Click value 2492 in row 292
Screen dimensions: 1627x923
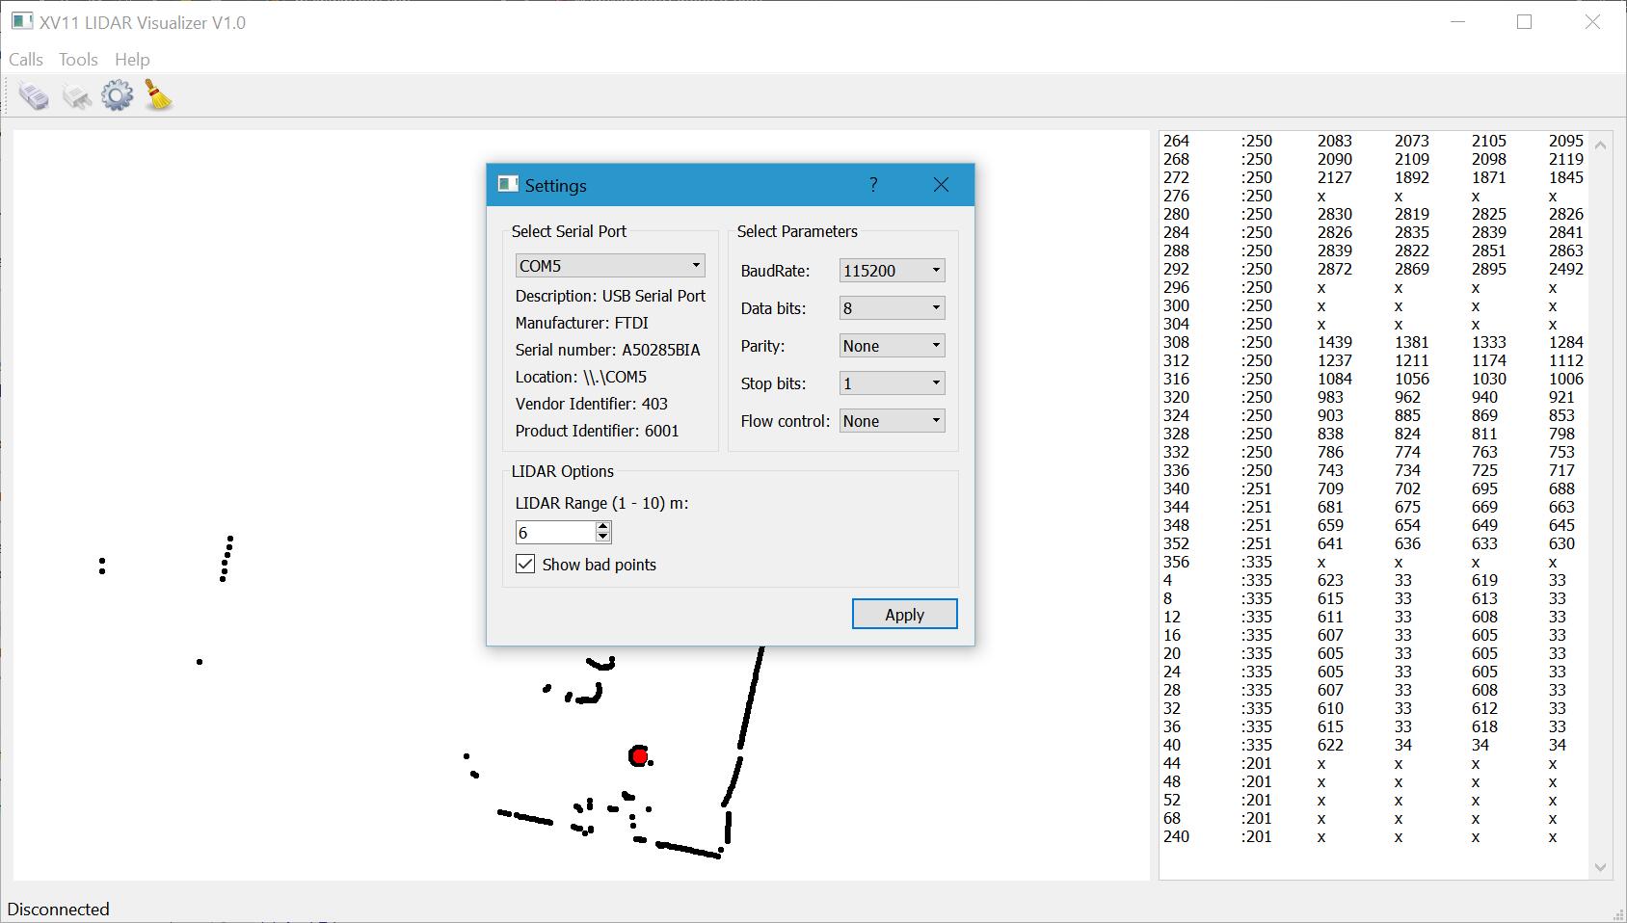pos(1566,269)
